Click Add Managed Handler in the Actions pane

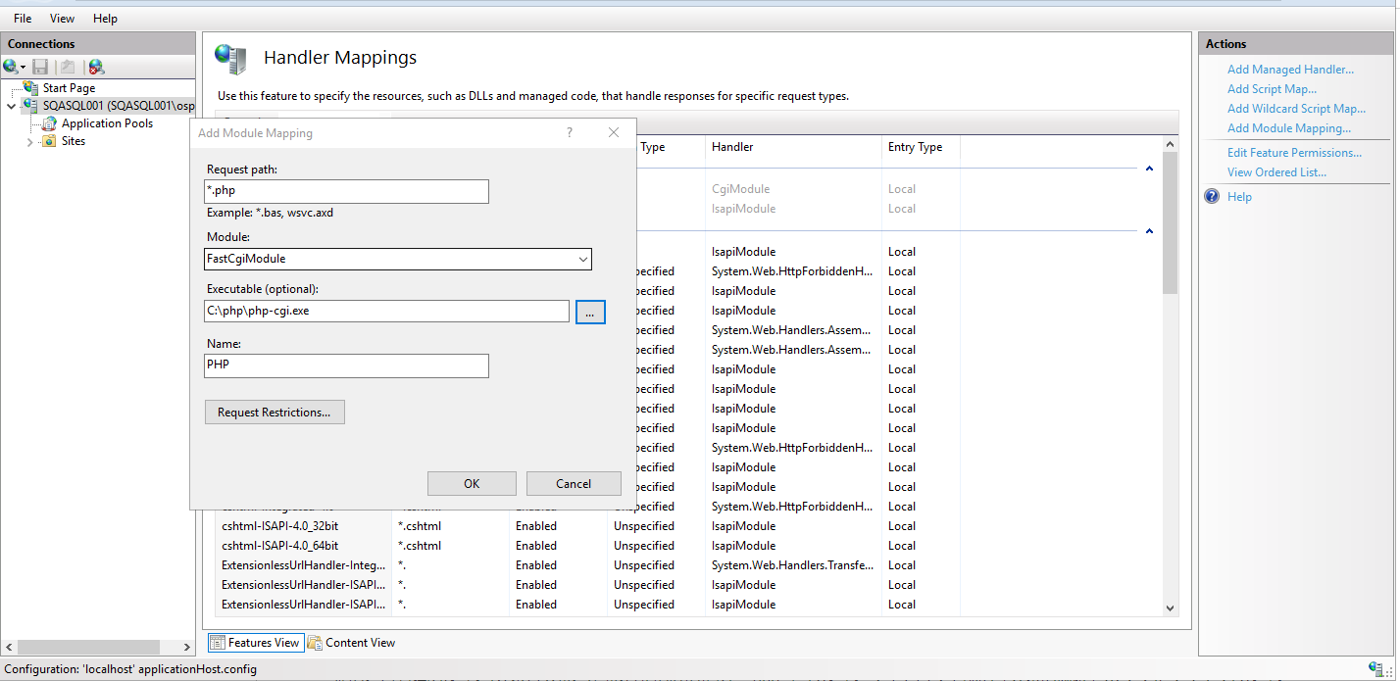pos(1289,70)
